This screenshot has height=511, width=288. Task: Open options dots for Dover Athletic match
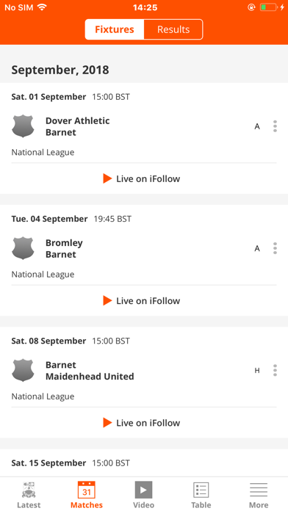click(275, 126)
